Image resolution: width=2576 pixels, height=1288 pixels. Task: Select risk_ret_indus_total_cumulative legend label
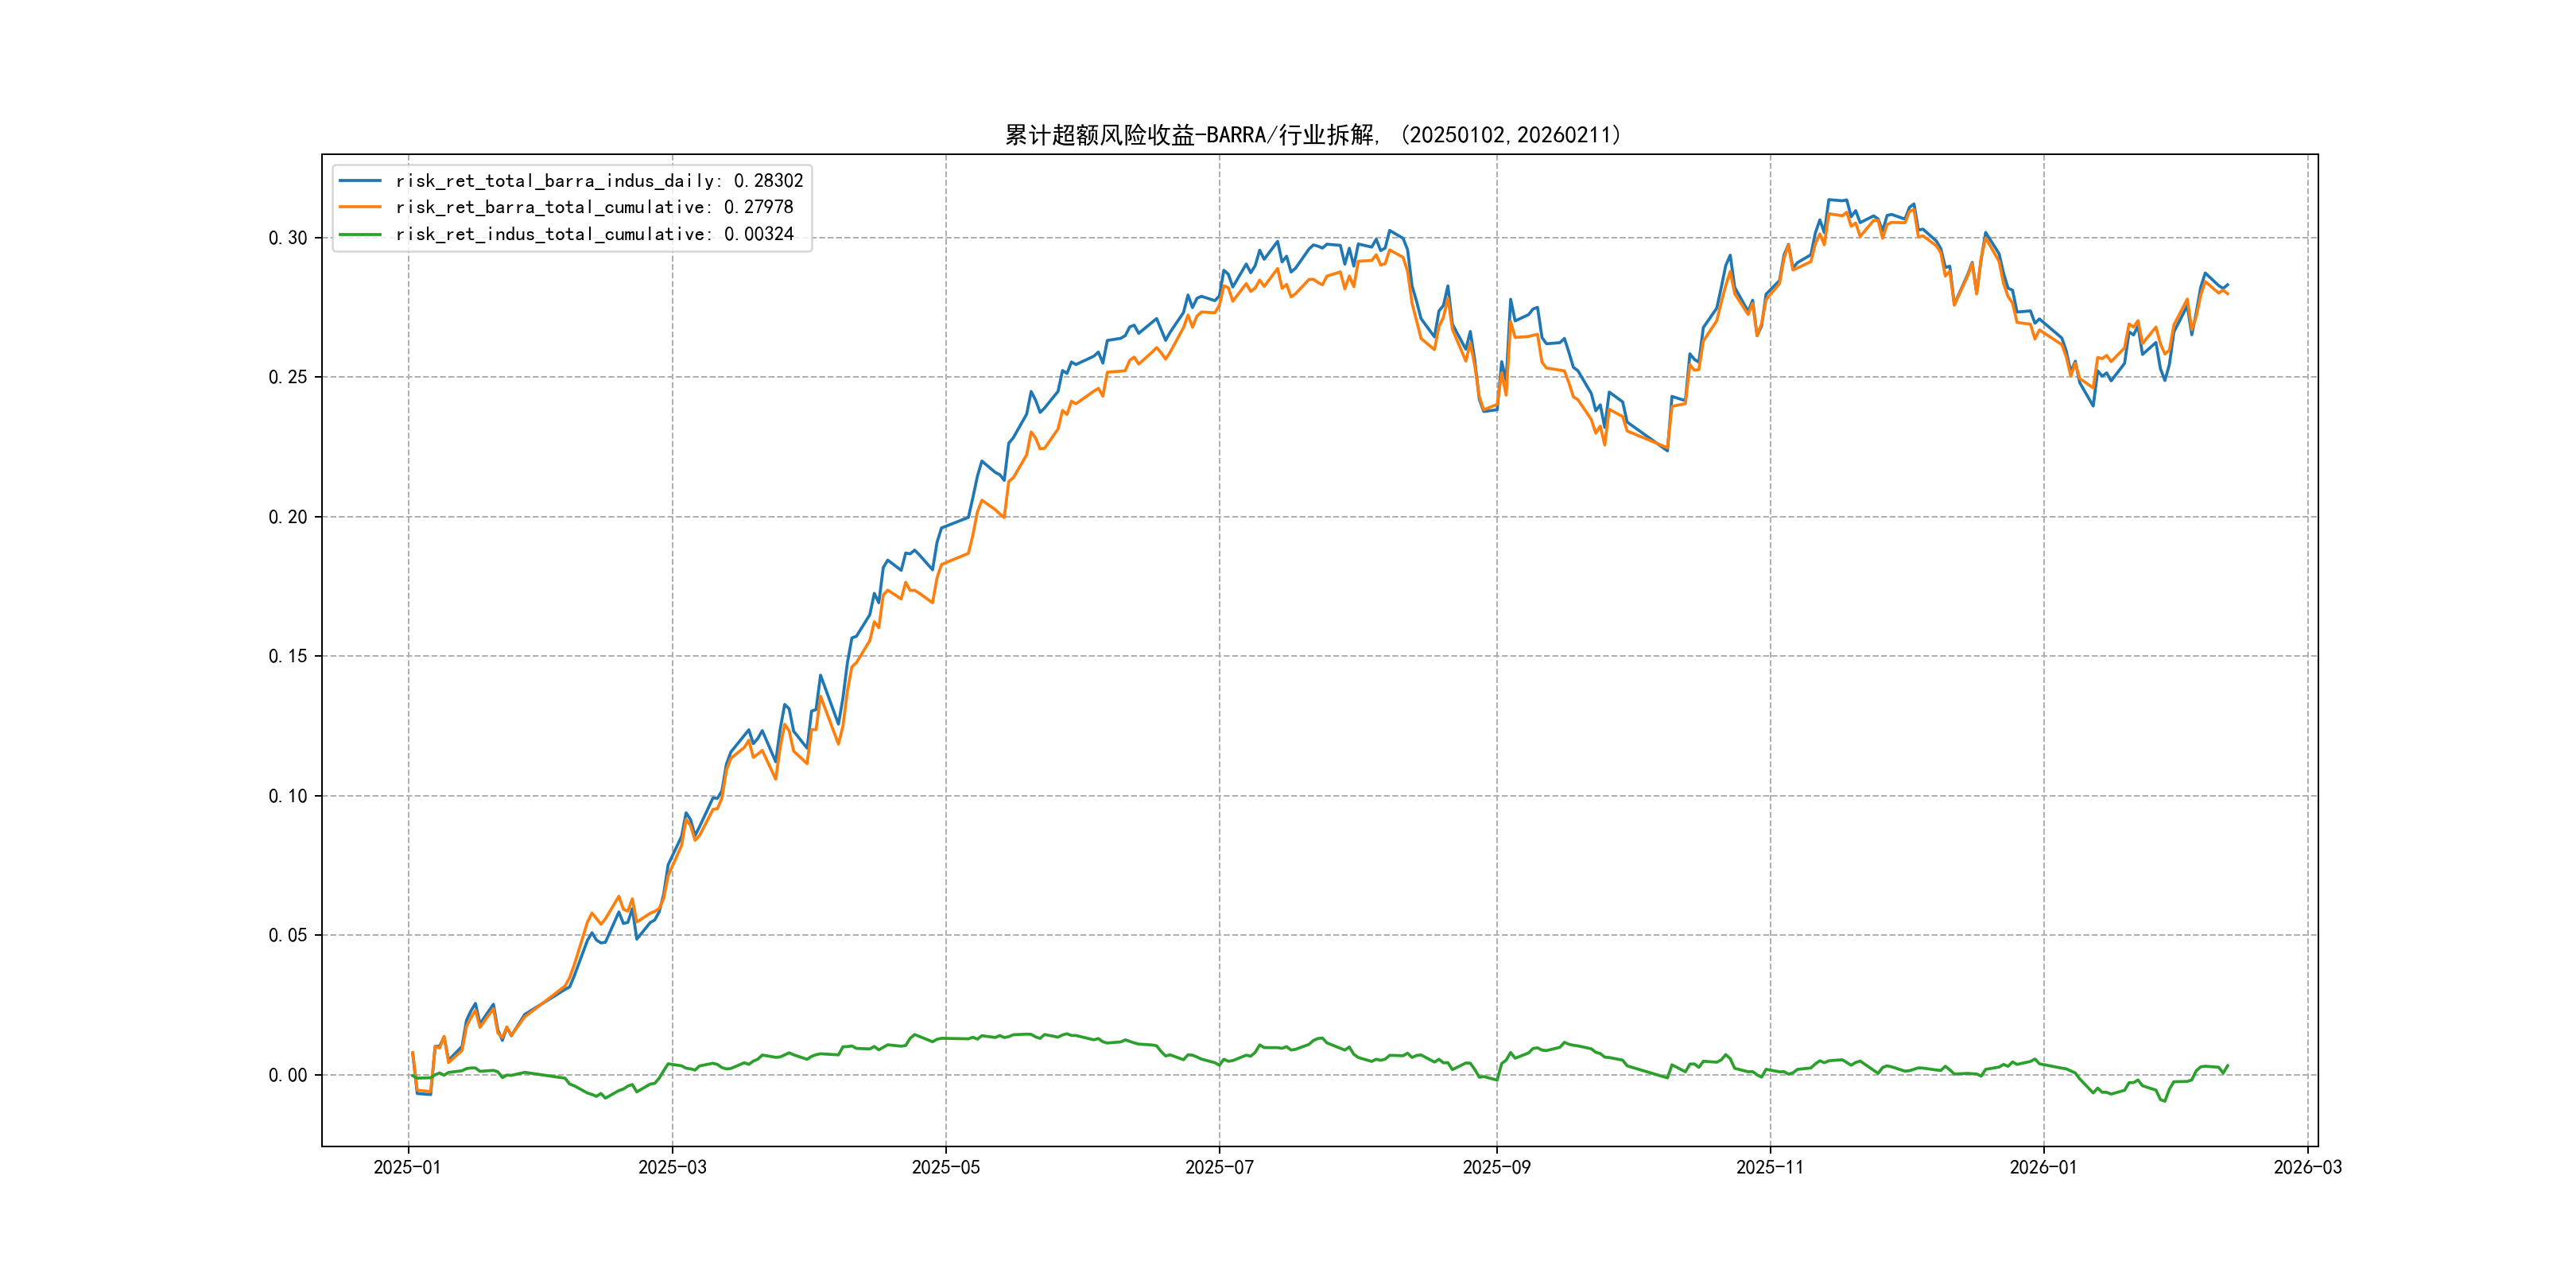tap(594, 234)
